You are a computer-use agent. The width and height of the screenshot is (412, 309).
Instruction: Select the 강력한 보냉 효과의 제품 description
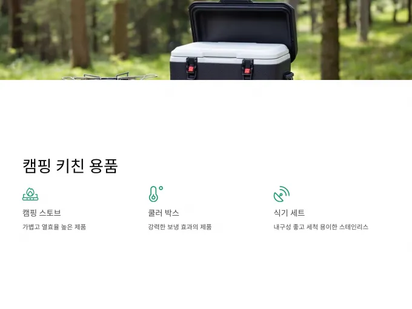click(x=180, y=227)
